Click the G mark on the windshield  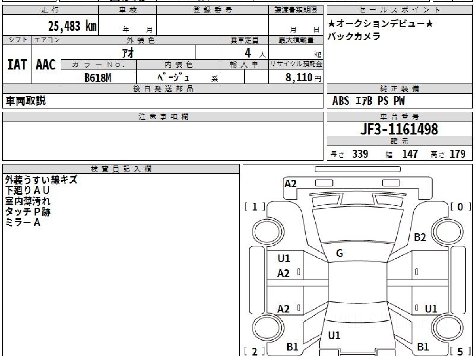click(340, 254)
